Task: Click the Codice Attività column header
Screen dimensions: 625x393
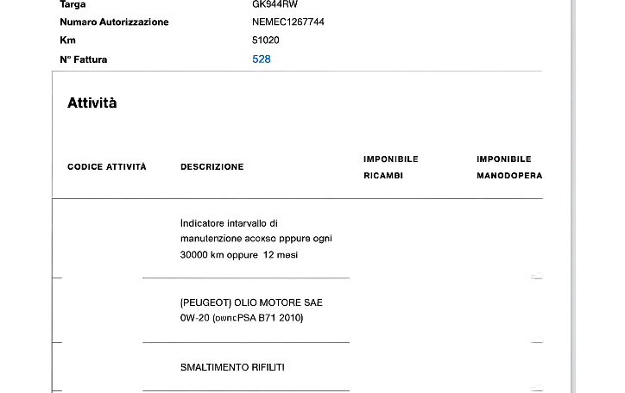Action: point(107,167)
